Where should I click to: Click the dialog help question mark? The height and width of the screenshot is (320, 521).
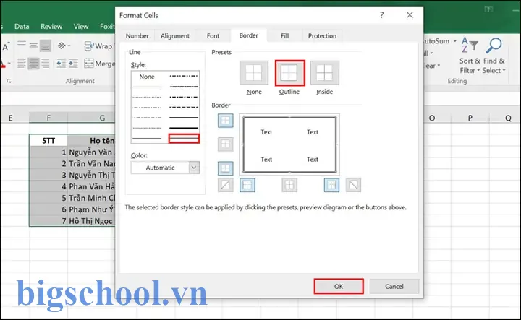[x=382, y=15]
